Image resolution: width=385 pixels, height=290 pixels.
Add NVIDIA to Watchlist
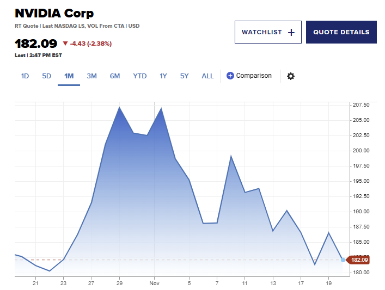[267, 32]
